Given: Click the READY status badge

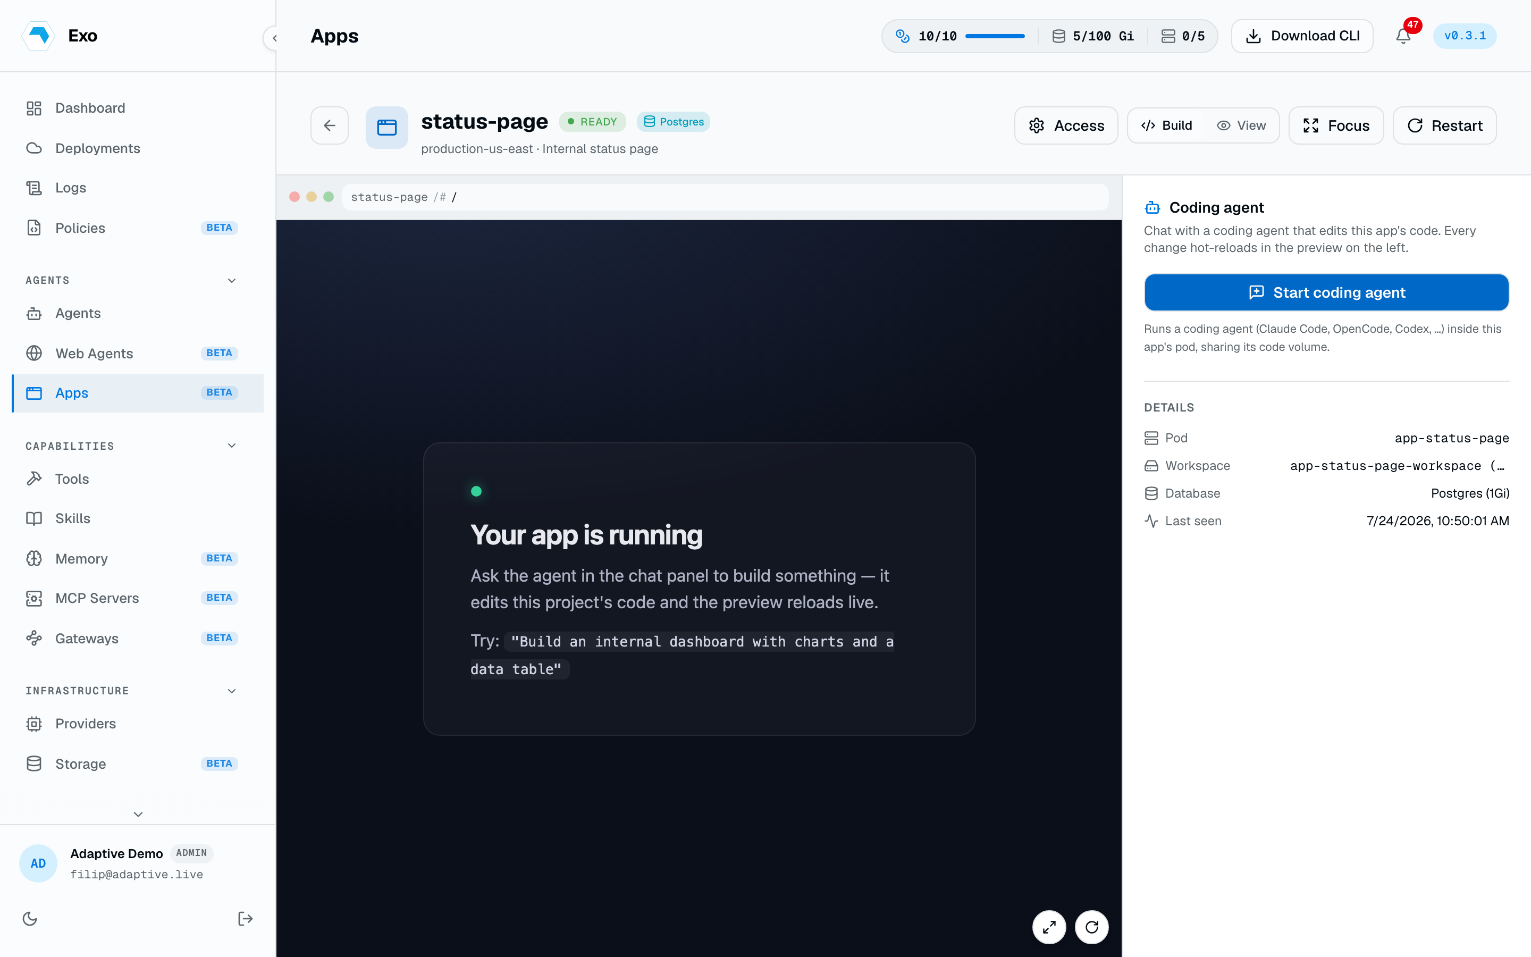Looking at the screenshot, I should [x=592, y=122].
